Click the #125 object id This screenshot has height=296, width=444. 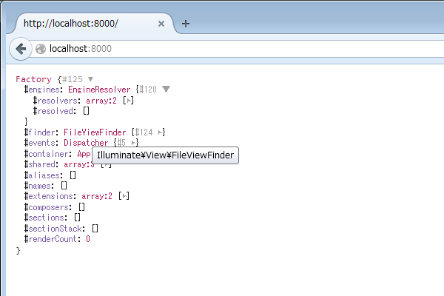click(73, 79)
